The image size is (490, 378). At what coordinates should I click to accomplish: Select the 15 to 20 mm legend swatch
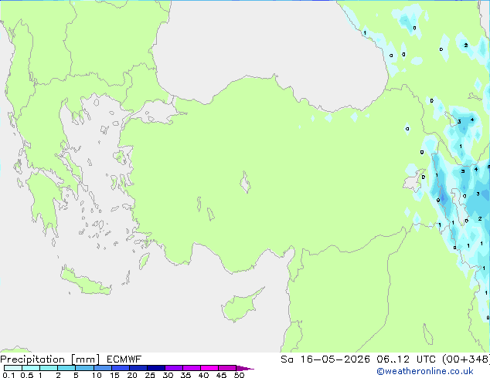[121, 368]
